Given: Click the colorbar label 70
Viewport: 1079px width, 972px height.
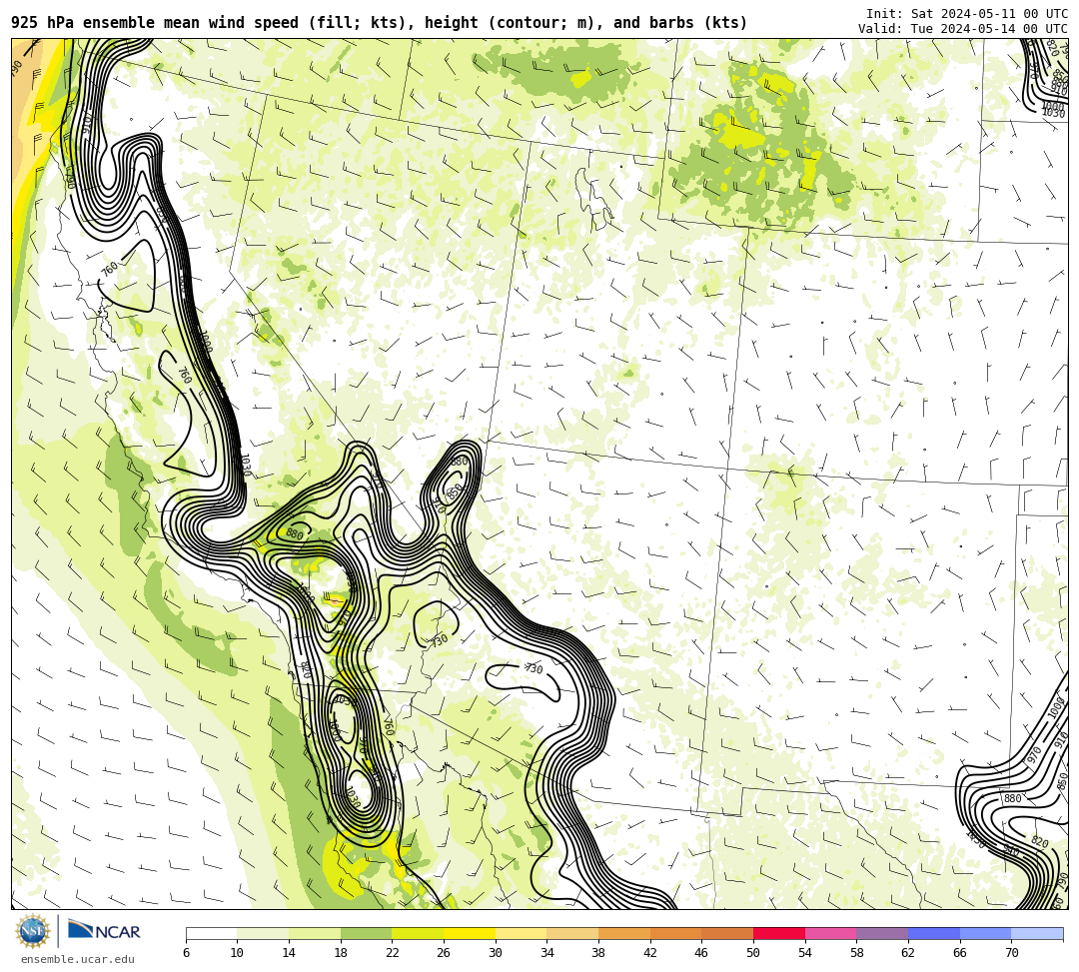Looking at the screenshot, I should (1011, 953).
